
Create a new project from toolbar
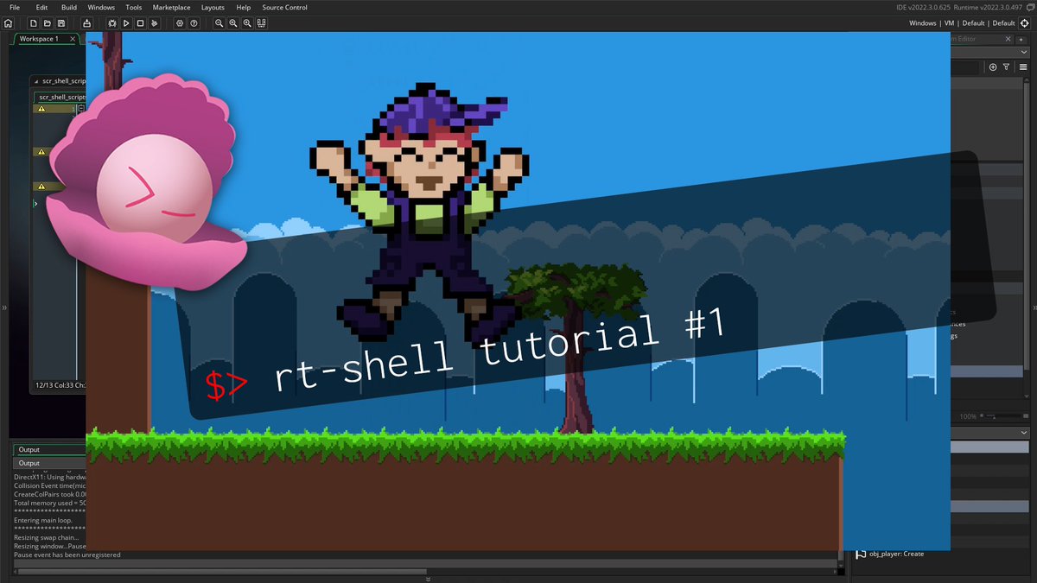pos(33,23)
